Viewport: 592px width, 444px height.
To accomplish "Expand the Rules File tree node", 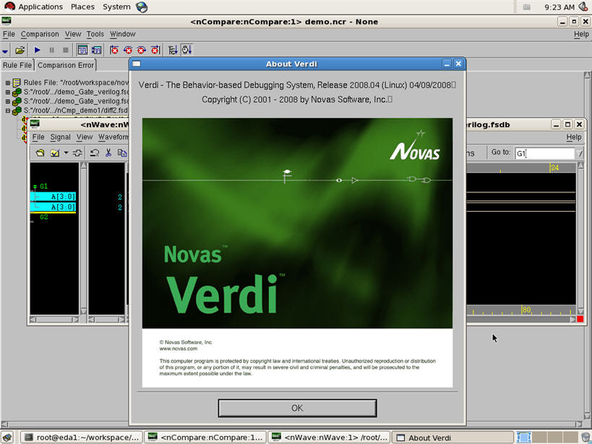I will [x=7, y=82].
